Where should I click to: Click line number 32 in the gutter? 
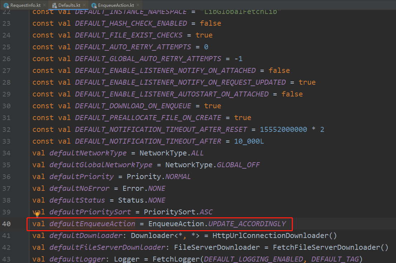tap(6, 130)
